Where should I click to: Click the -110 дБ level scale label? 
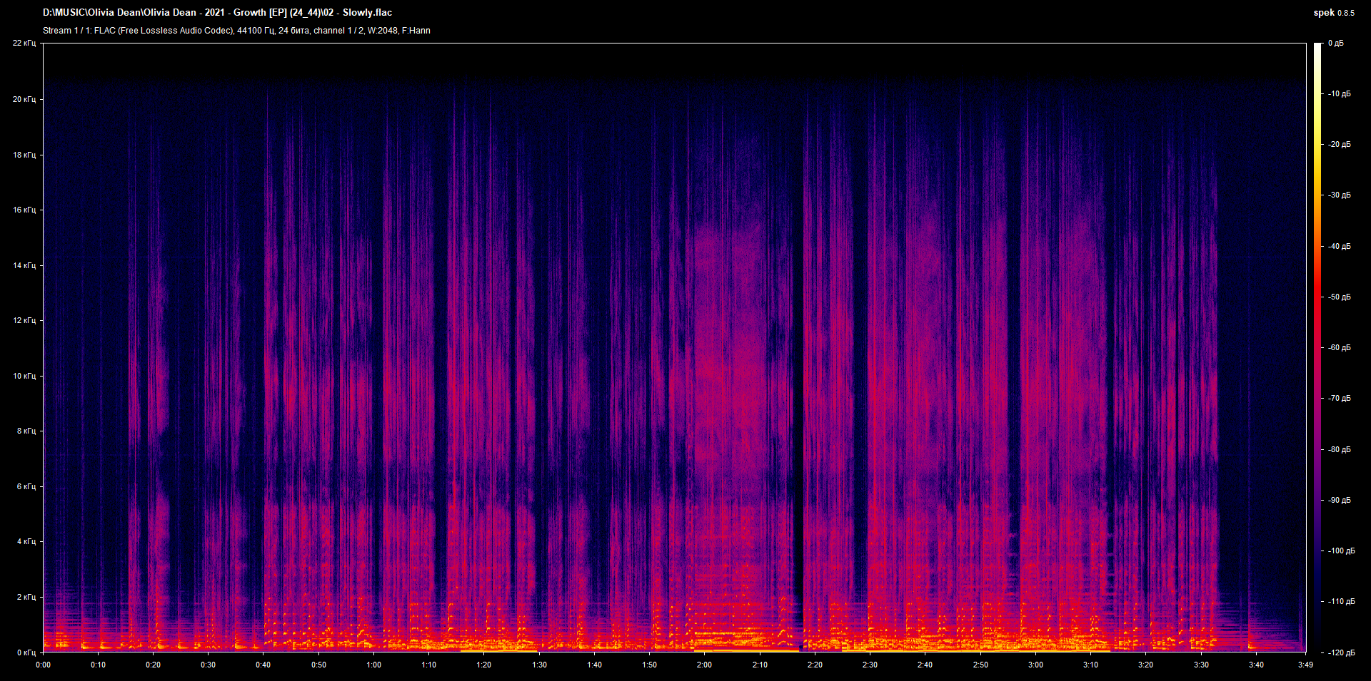(x=1341, y=601)
